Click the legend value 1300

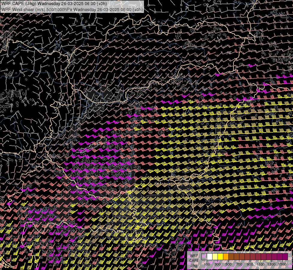click(271, 264)
